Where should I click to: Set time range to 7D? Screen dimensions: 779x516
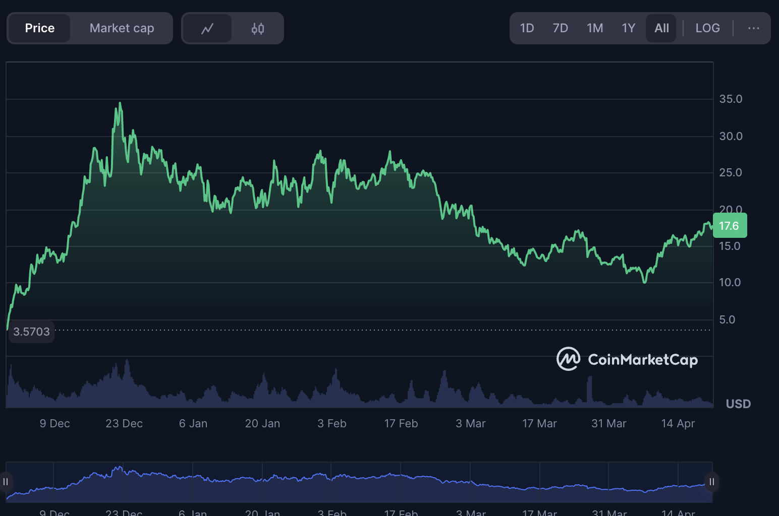[560, 29]
